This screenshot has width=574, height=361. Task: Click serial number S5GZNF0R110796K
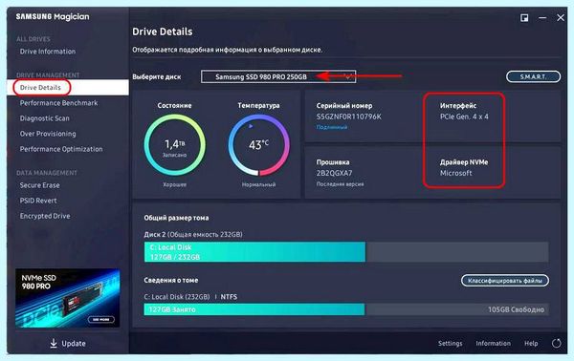click(348, 117)
